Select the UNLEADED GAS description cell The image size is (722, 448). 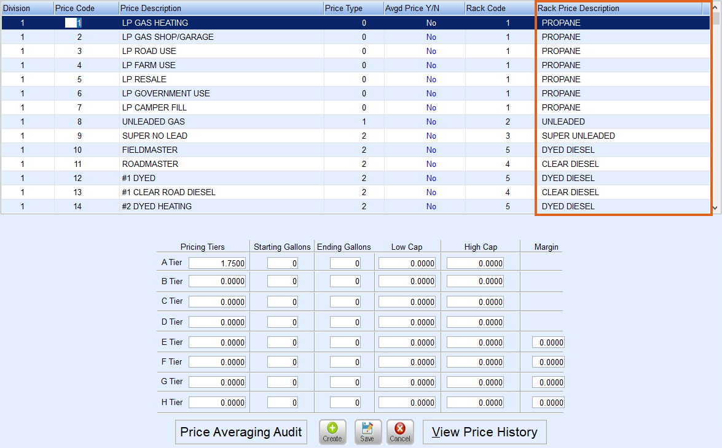tap(221, 122)
